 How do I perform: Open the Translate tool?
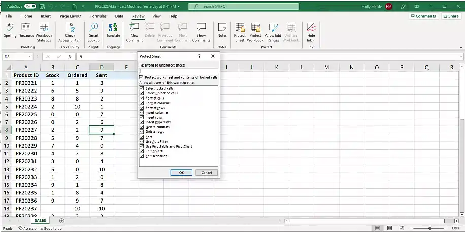[x=113, y=30]
